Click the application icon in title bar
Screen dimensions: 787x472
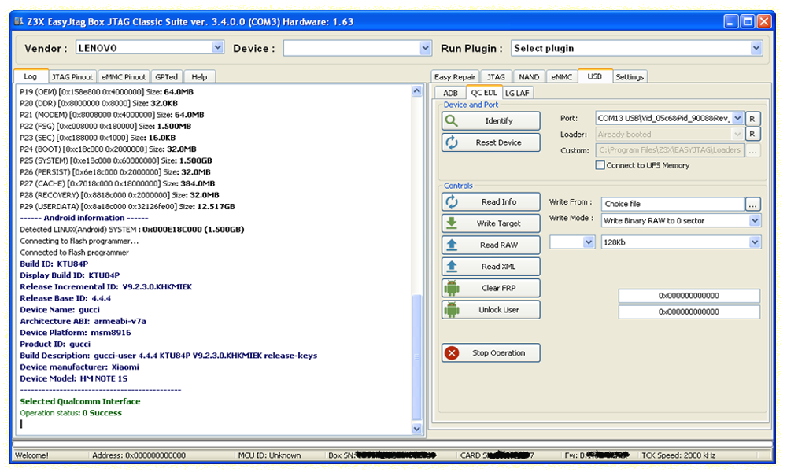tap(19, 21)
